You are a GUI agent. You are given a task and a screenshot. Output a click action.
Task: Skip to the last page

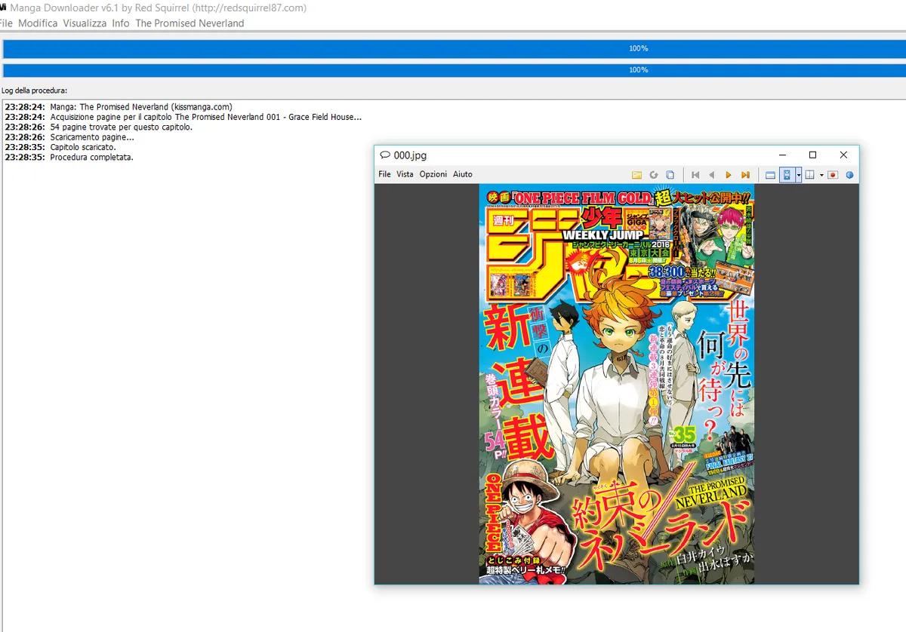[744, 174]
